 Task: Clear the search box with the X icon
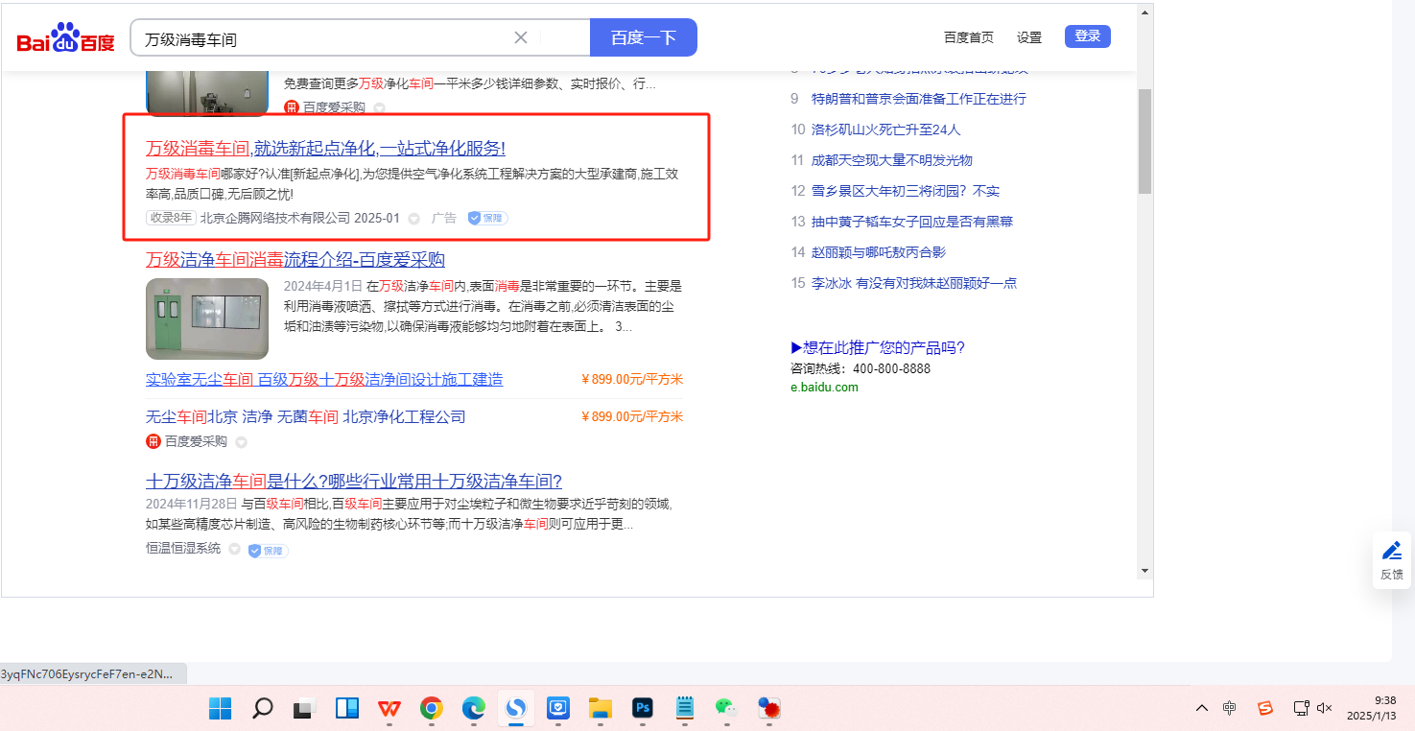tap(521, 37)
